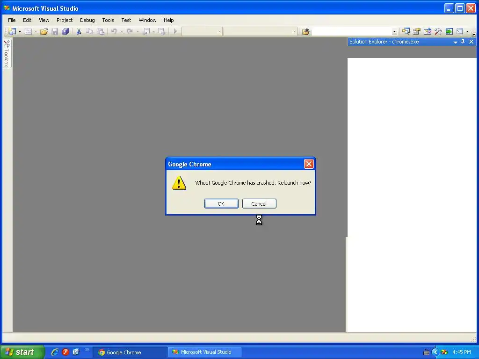Screen dimensions: 479x359
Task: Click the Windows Start button
Action: click(x=22, y=352)
